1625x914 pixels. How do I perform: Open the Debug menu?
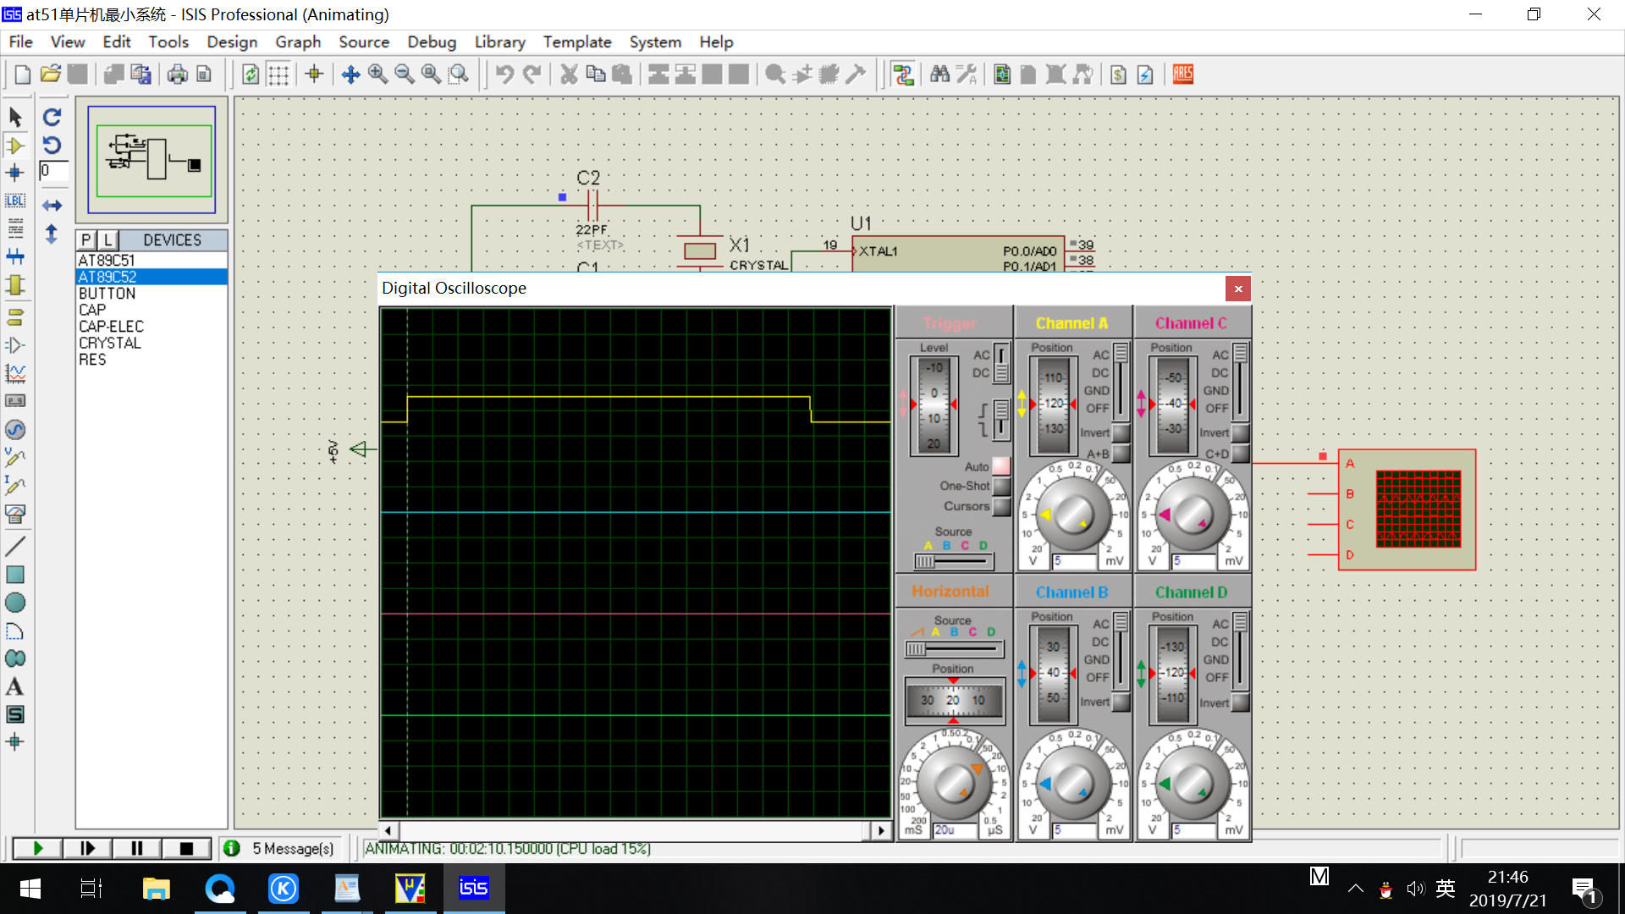pos(432,41)
